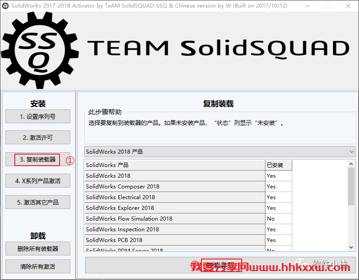
Task: Click the product list scroll-down arrow
Action: click(351, 247)
